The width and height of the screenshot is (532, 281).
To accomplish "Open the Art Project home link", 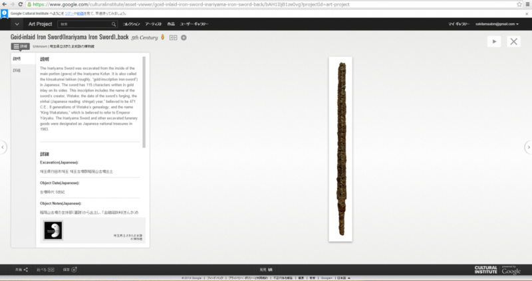I will (x=40, y=24).
